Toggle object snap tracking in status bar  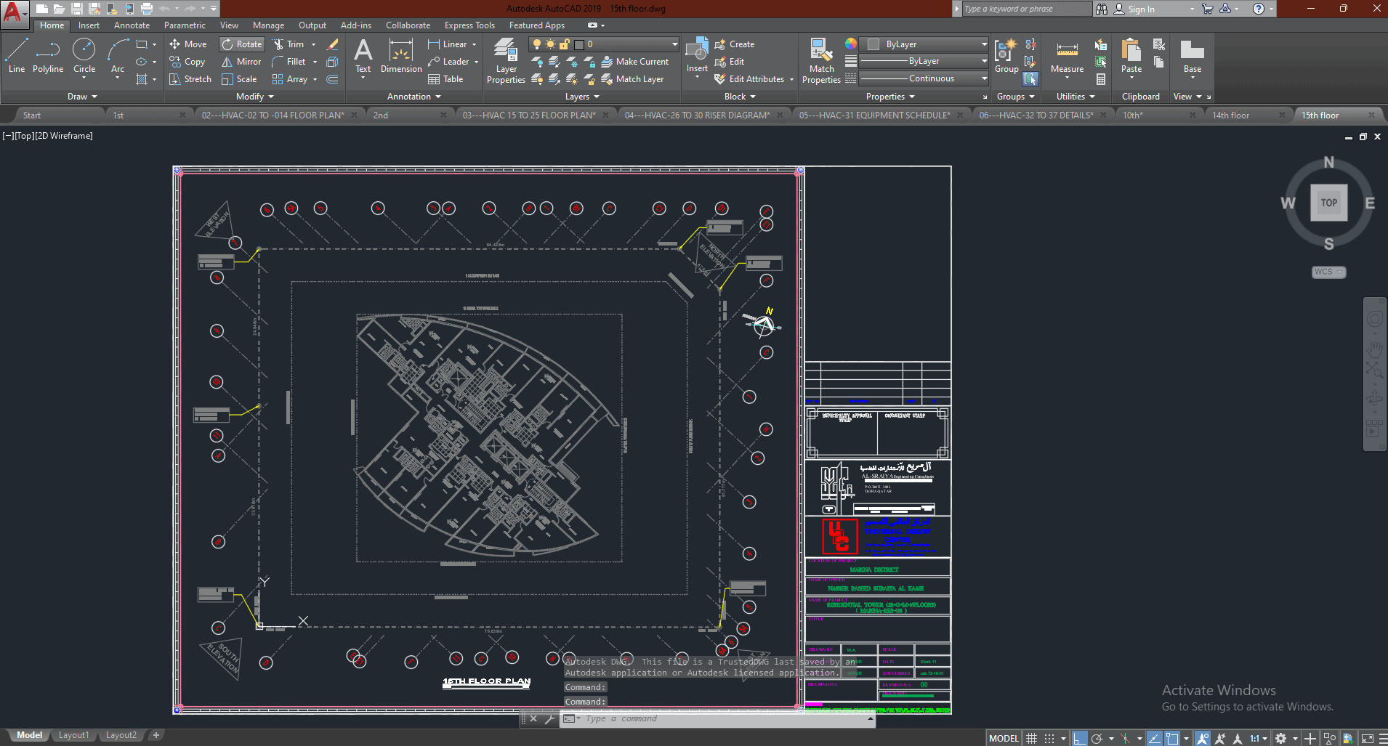pyautogui.click(x=1154, y=739)
